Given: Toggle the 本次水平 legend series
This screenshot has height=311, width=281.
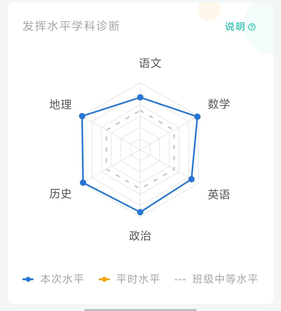Looking at the screenshot, I should [53, 279].
